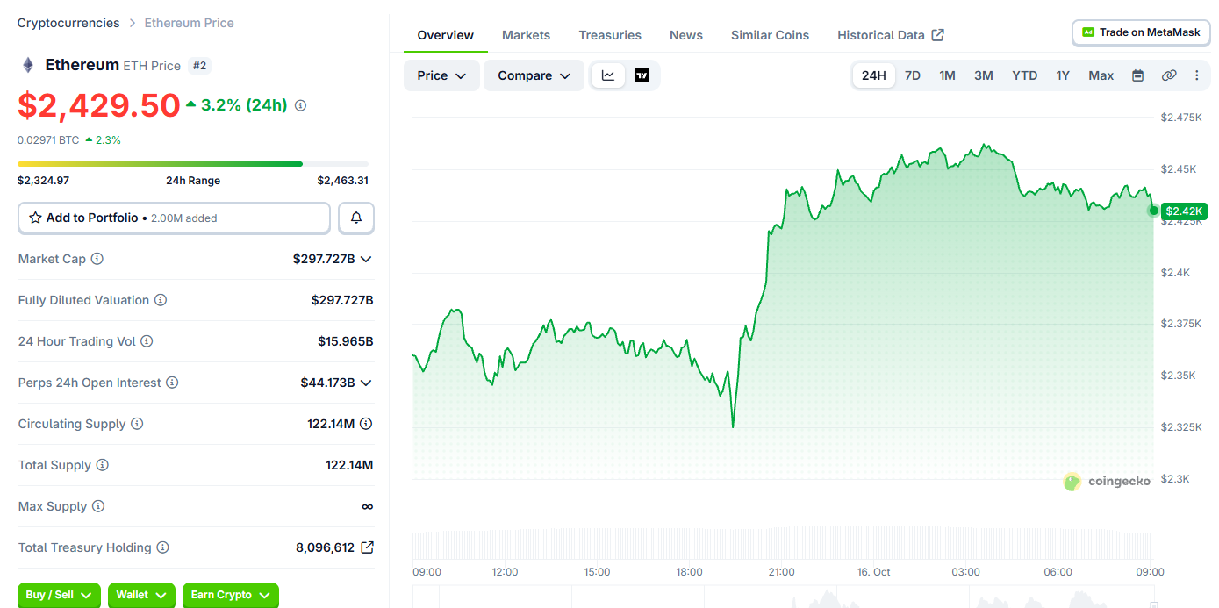The height and width of the screenshot is (608, 1219).
Task: Select the 7D time range
Action: 913,75
